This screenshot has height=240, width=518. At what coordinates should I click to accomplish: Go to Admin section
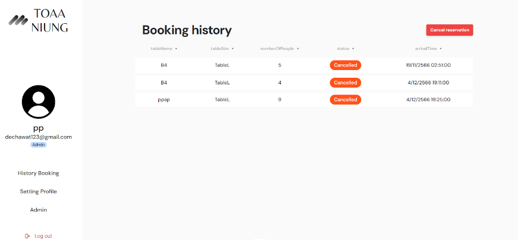coord(38,210)
